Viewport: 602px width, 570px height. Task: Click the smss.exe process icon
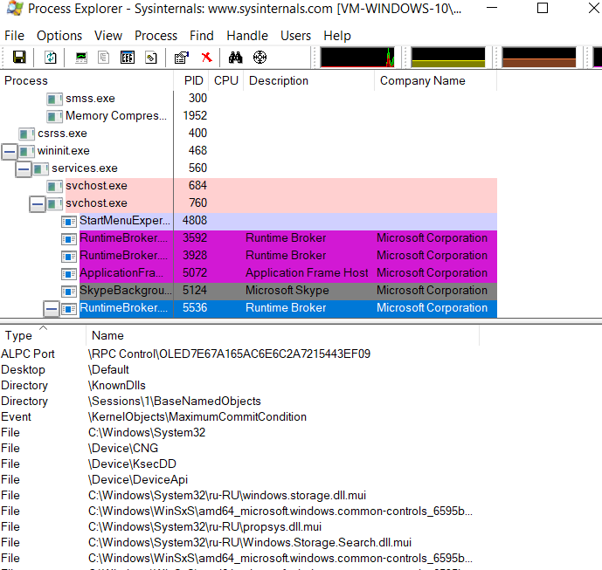pos(54,99)
